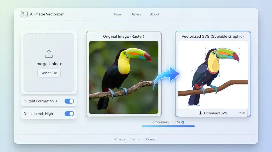Download the vectorized SVG file
This screenshot has height=152, width=272.
coord(213,113)
